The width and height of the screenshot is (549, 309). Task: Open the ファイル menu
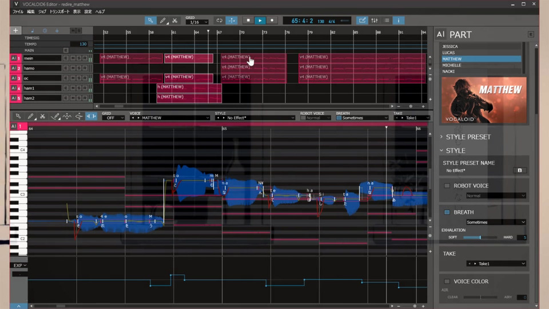18,11
